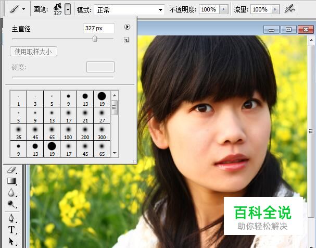
Task: Open the opacity slider arrow
Action: point(224,9)
